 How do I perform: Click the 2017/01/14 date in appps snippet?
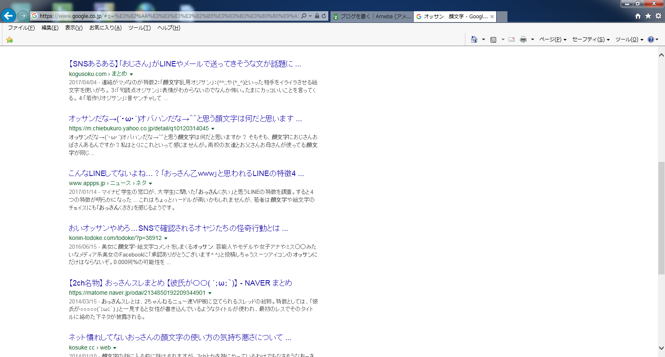pyautogui.click(x=83, y=192)
